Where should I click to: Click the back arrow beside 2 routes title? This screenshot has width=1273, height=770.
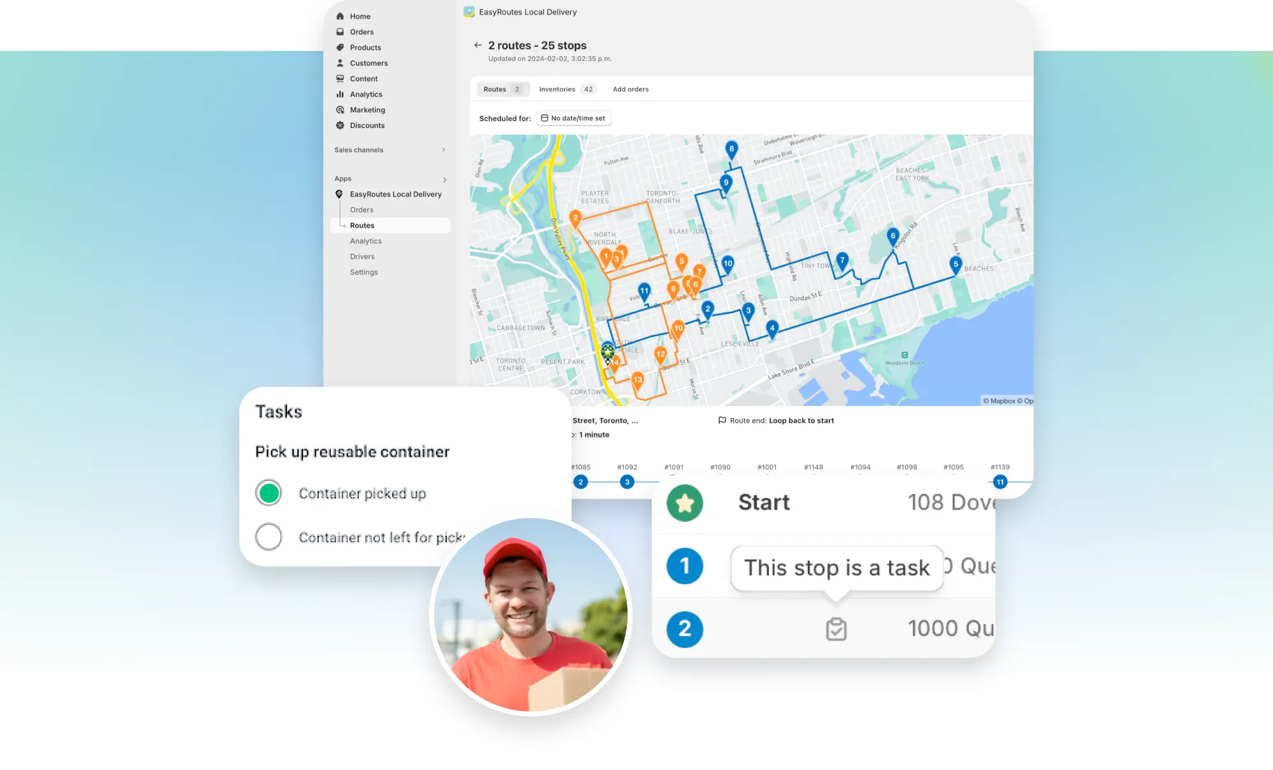tap(477, 46)
